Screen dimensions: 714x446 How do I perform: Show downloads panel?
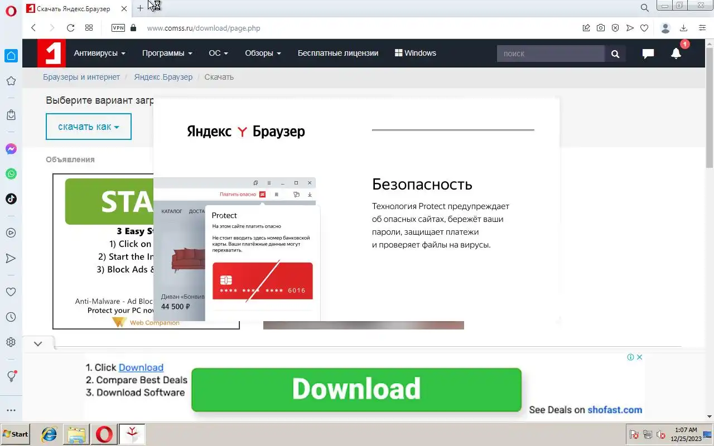pos(683,28)
